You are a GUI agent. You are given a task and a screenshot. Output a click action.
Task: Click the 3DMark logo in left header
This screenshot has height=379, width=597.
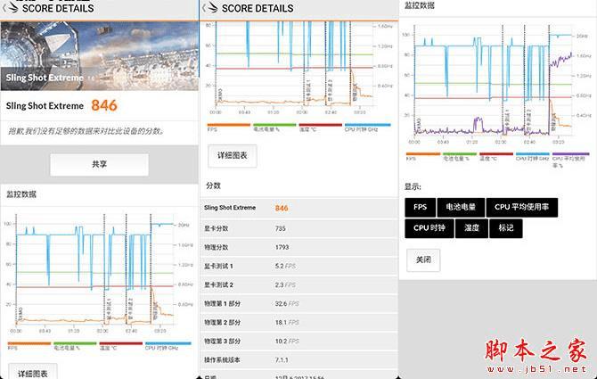(x=12, y=8)
